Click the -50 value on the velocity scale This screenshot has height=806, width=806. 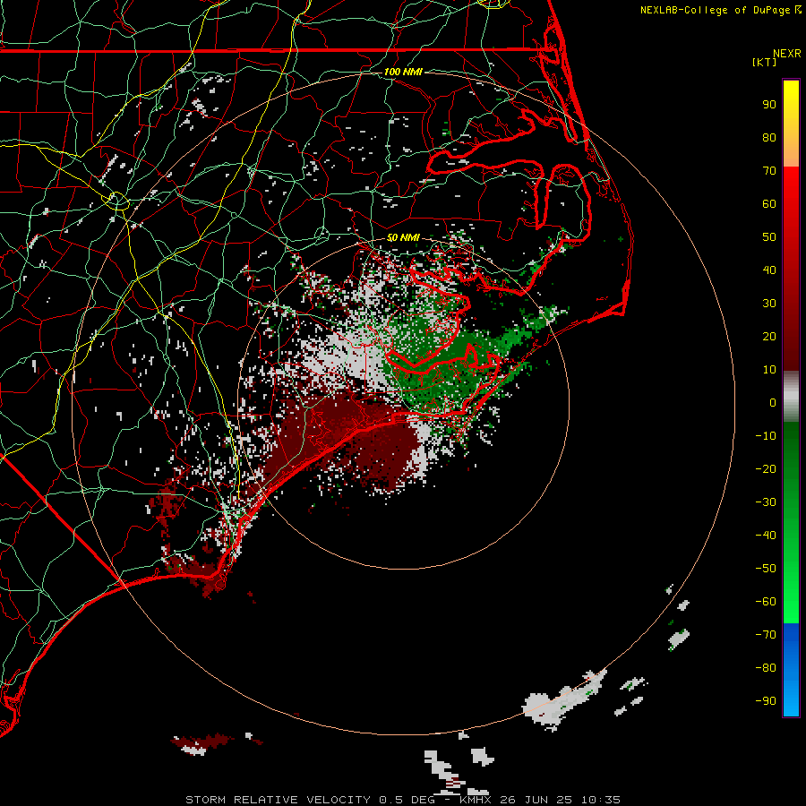tap(766, 569)
